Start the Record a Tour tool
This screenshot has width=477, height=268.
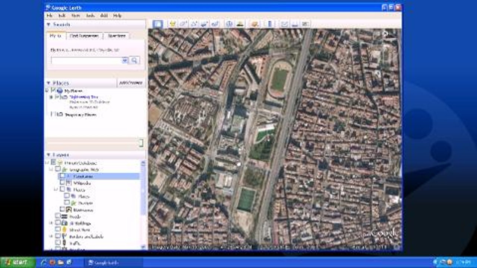point(215,24)
